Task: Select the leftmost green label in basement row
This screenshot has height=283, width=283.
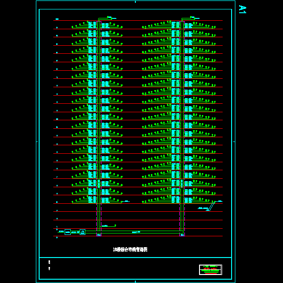Action: pyautogui.click(x=61, y=232)
